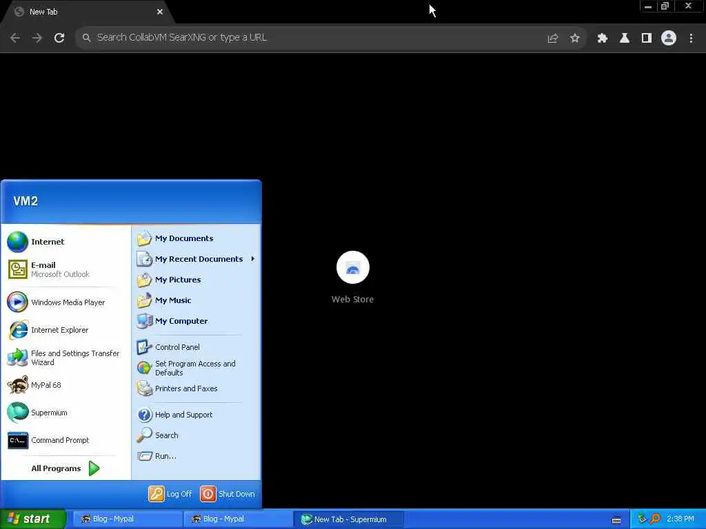This screenshot has height=529, width=706.
Task: Click the Windows start button
Action: point(32,519)
